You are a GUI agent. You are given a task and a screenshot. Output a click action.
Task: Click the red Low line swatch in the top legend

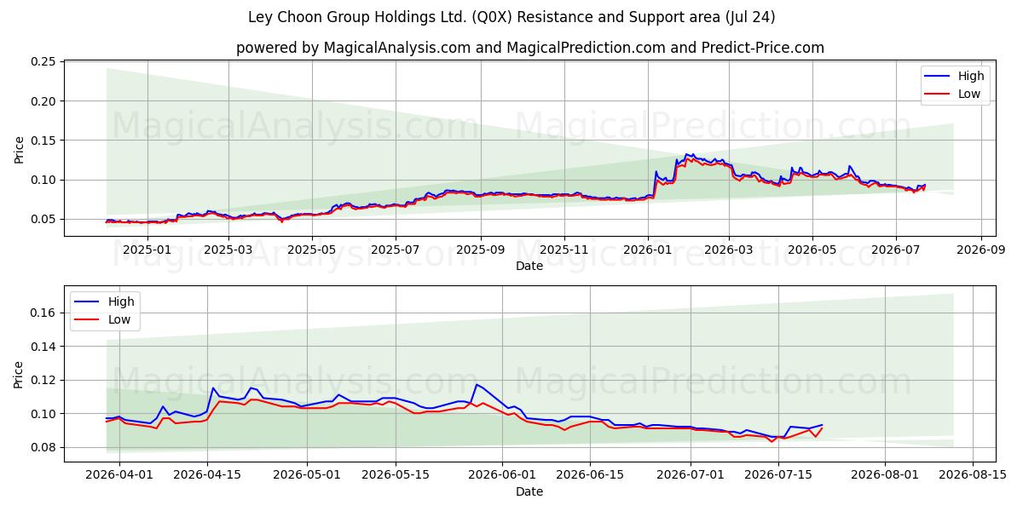(939, 95)
